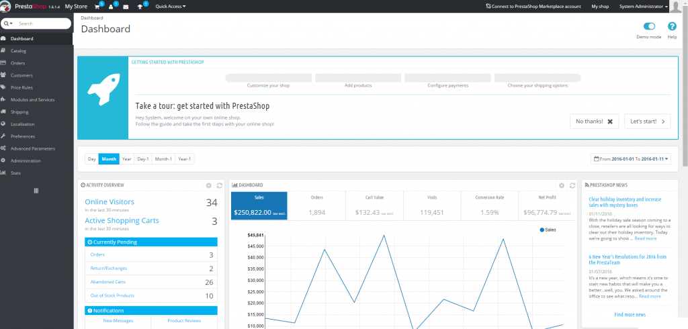
Task: Open the shopping cart notifications icon
Action: (x=97, y=7)
